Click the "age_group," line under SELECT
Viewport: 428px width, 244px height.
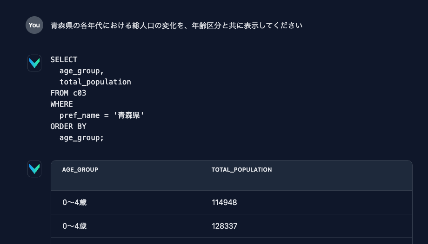81,71
